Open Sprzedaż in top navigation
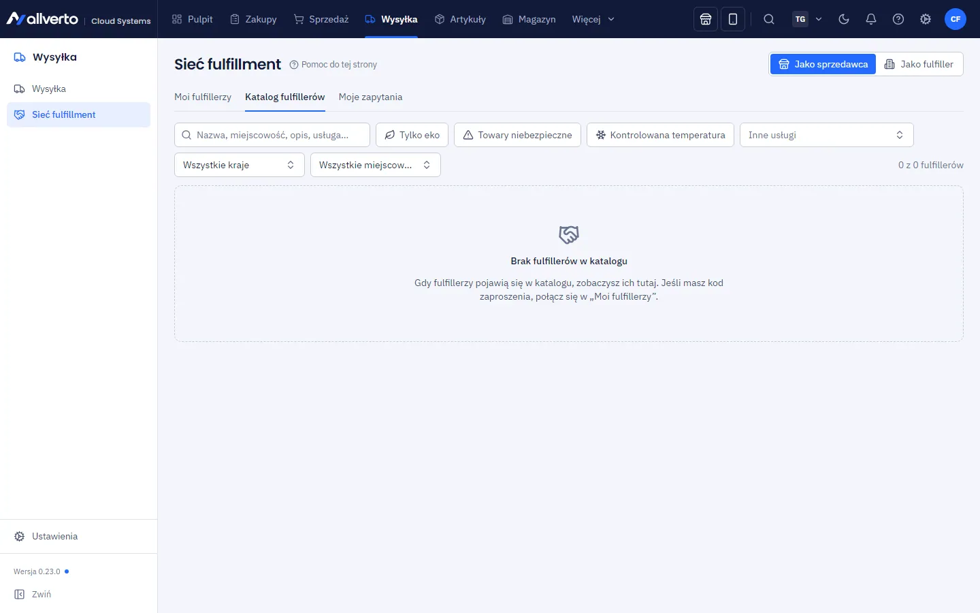 point(321,19)
